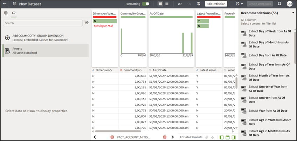Select the Add COMMODITY_GROUP_DIMENSION step
Screen dimensions: 297x141
46,38
